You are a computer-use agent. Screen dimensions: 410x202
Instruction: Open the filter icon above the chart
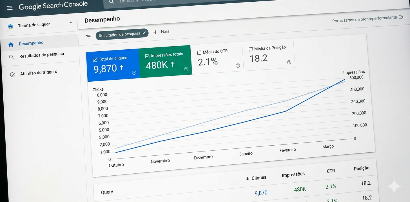click(x=89, y=36)
